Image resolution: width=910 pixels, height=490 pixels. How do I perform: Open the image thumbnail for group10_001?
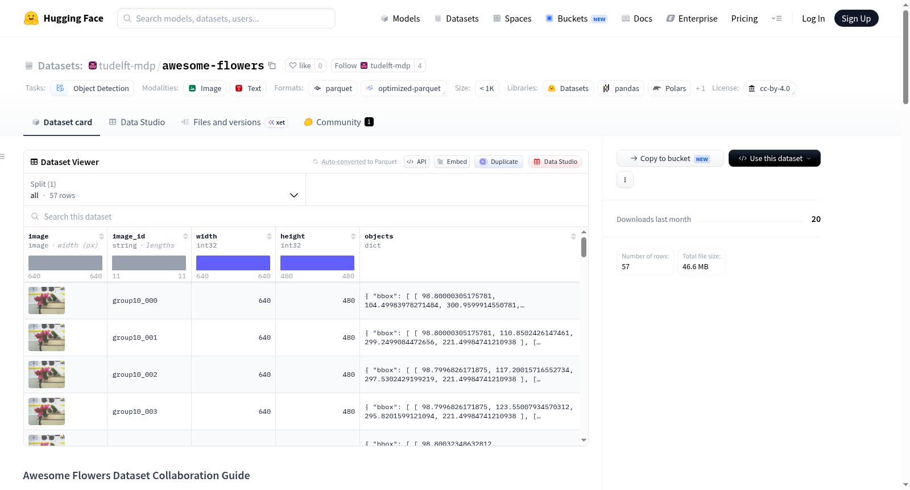pyautogui.click(x=47, y=337)
